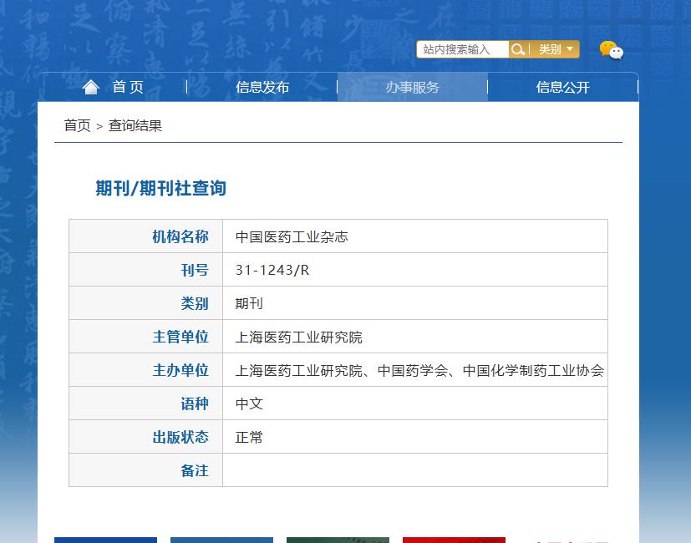The width and height of the screenshot is (691, 543).
Task: Click the 主办单位 sponsors value cell
Action: coord(415,370)
